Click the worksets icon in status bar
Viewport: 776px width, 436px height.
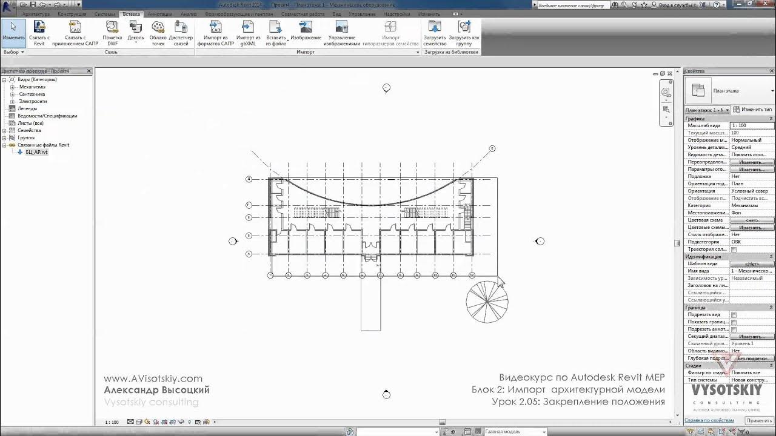[350, 432]
